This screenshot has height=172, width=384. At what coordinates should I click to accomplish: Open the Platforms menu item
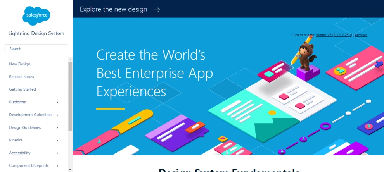click(17, 102)
